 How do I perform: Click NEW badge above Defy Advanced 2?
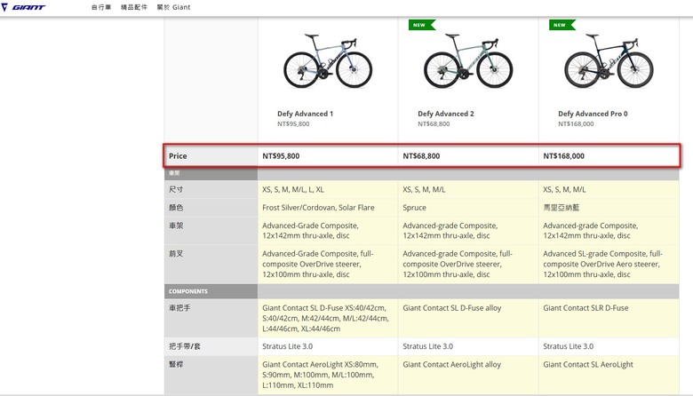coord(422,25)
